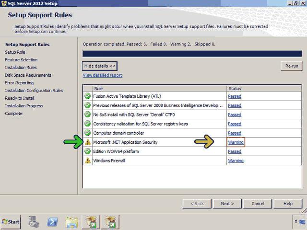
Task: Click No SxS install with SQL Server Denali text
Action: tap(134, 115)
